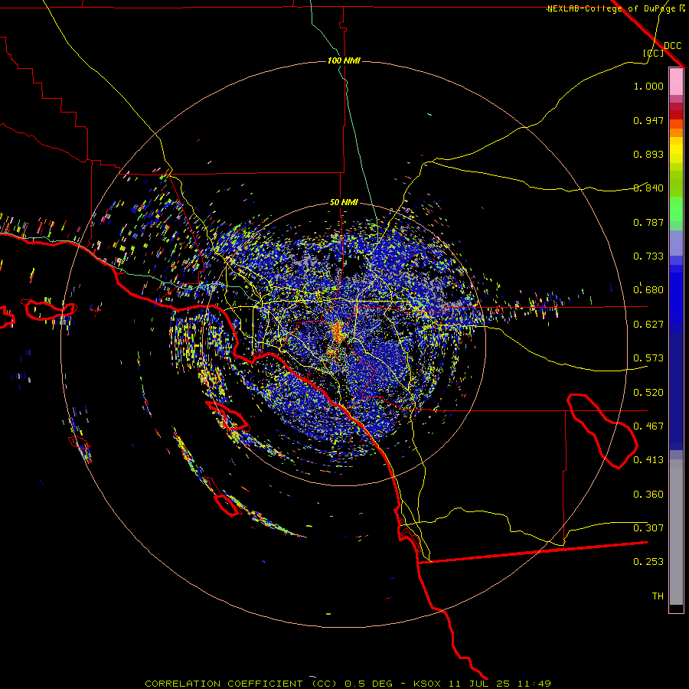Click the 50 NMI range ring label
Image resolution: width=689 pixels, height=689 pixels.
(x=344, y=202)
